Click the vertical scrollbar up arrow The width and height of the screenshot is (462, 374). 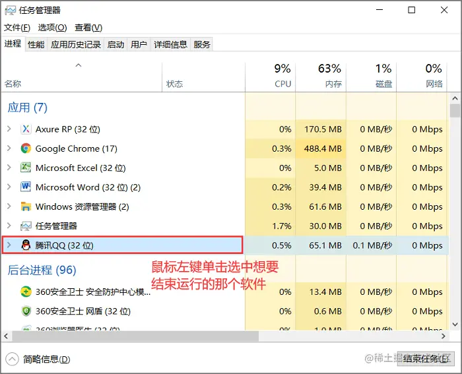click(455, 98)
